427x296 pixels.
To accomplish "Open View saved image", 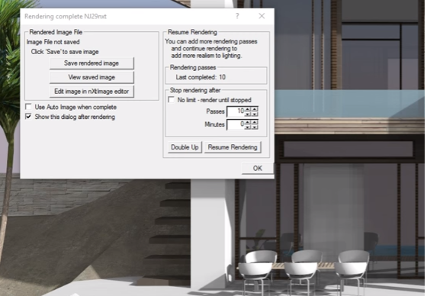I will tap(91, 77).
